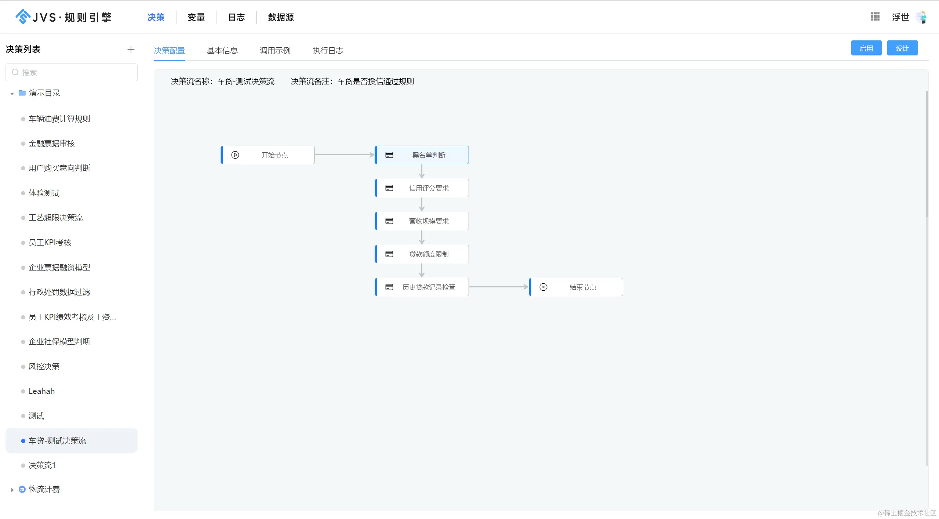Click the 启用 button

[866, 48]
